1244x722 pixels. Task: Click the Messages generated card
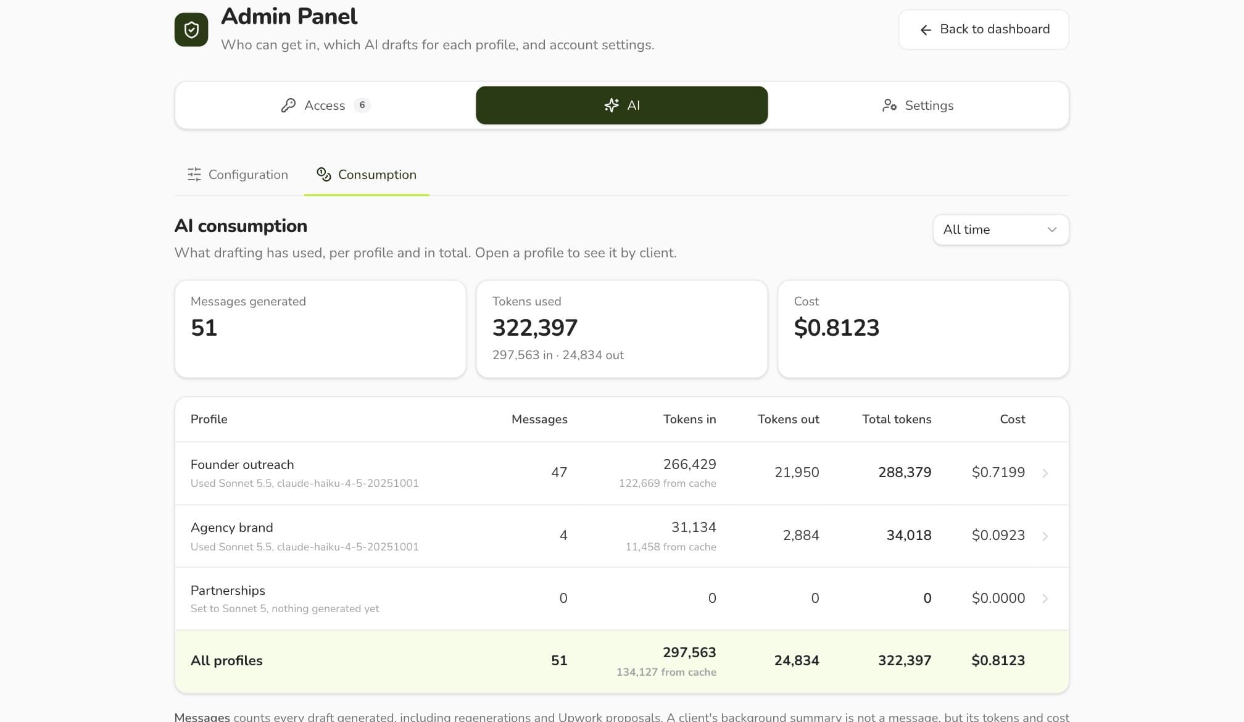pos(320,329)
